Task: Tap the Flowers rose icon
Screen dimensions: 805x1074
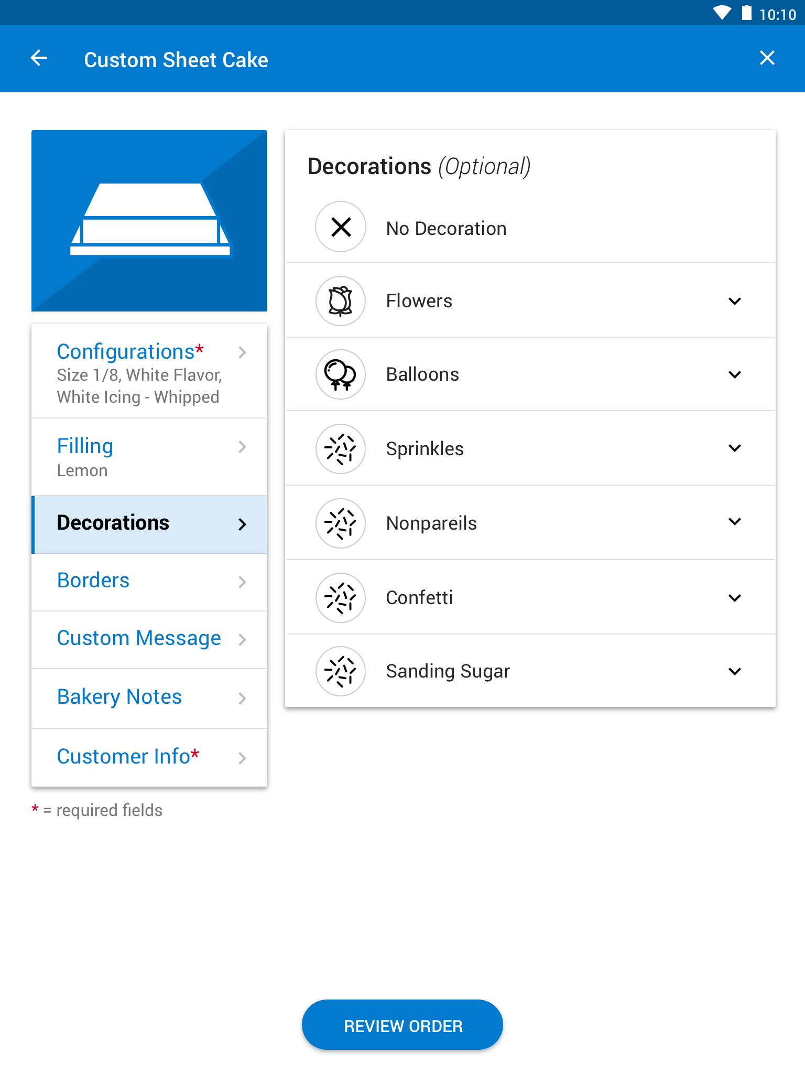Action: pyautogui.click(x=341, y=301)
